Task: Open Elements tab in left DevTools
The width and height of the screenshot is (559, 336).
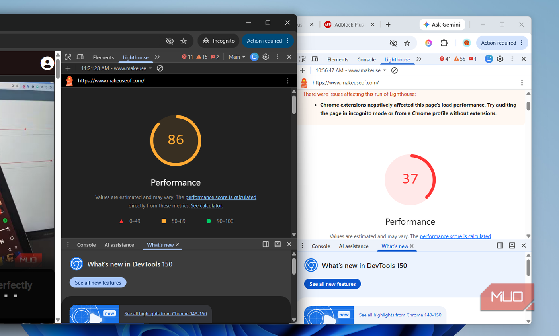Action: [x=104, y=57]
